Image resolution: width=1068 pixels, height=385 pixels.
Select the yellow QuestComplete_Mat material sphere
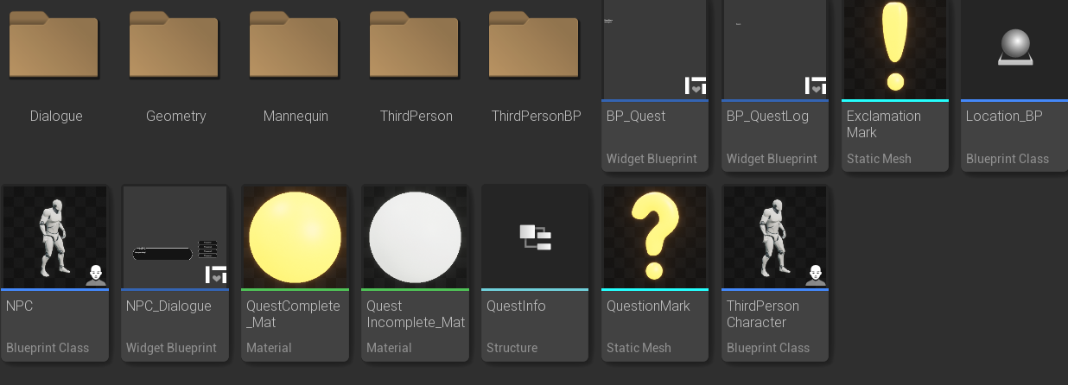click(x=296, y=237)
